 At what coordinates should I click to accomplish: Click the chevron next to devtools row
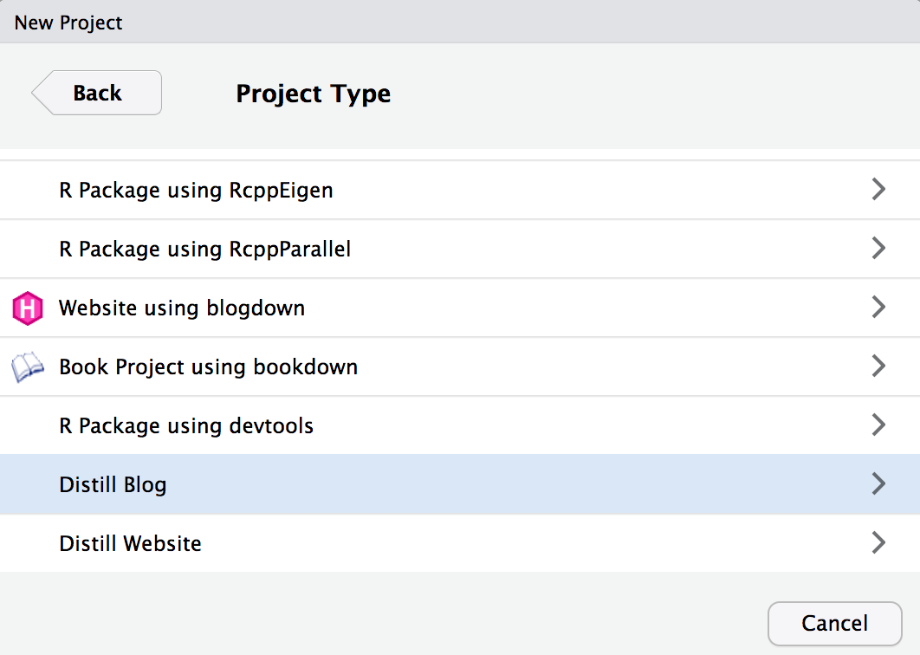(x=878, y=425)
